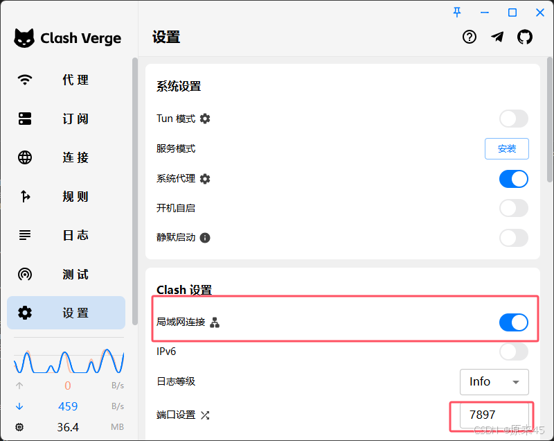The width and height of the screenshot is (554, 441).
Task: Click the 开机自启 label
Action: (176, 208)
